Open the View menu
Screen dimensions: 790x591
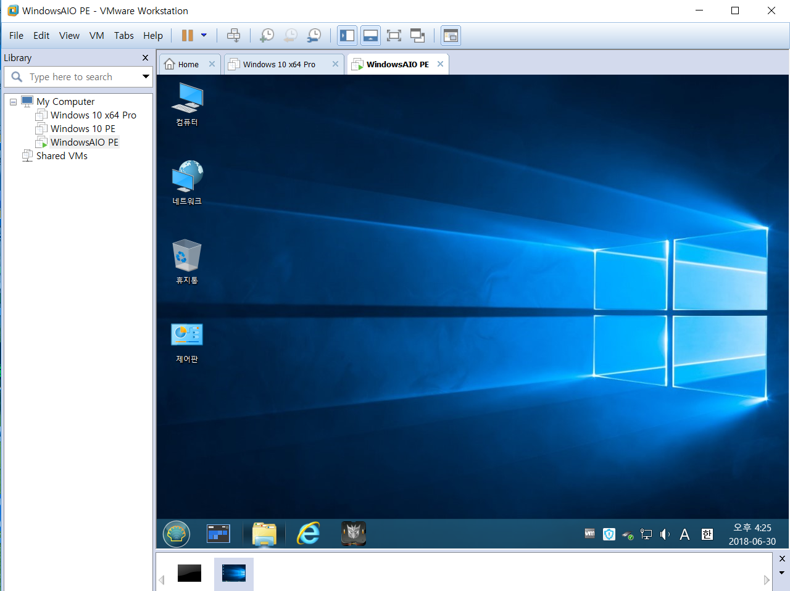69,36
